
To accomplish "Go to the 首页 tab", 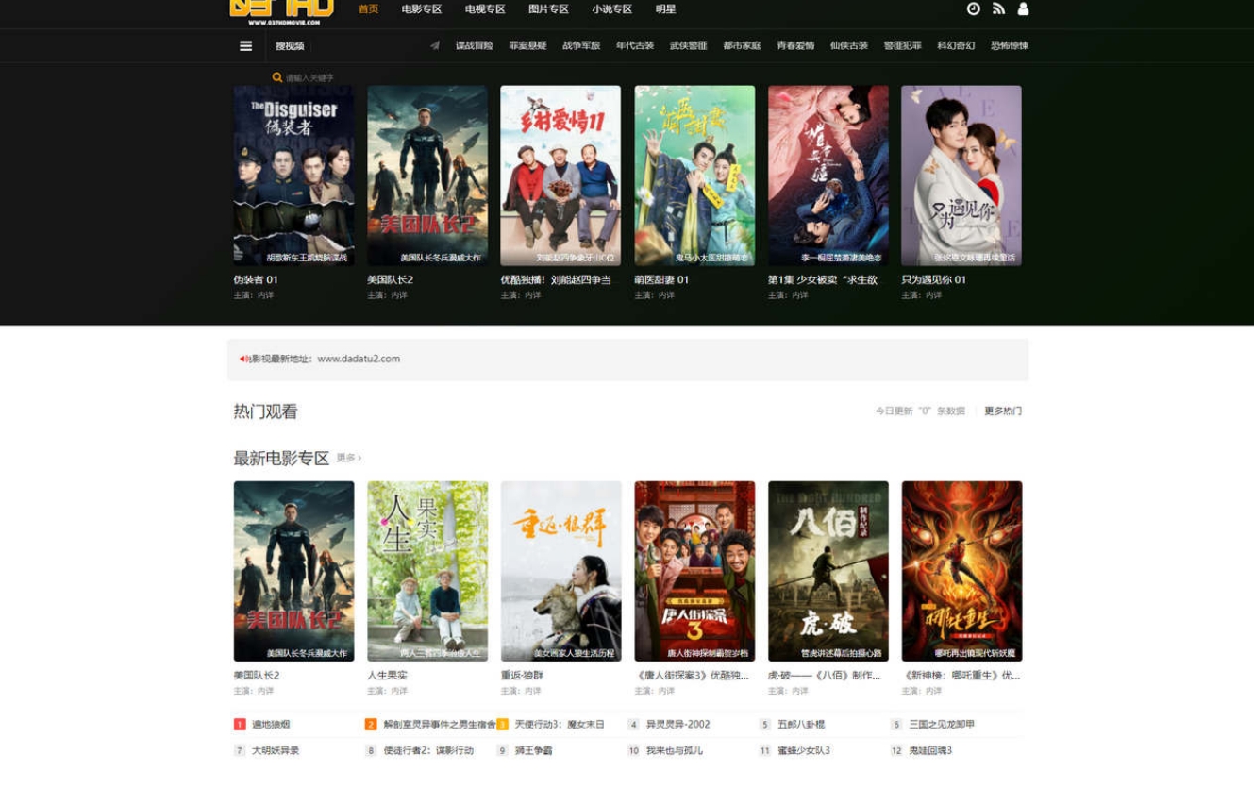I will pyautogui.click(x=368, y=9).
